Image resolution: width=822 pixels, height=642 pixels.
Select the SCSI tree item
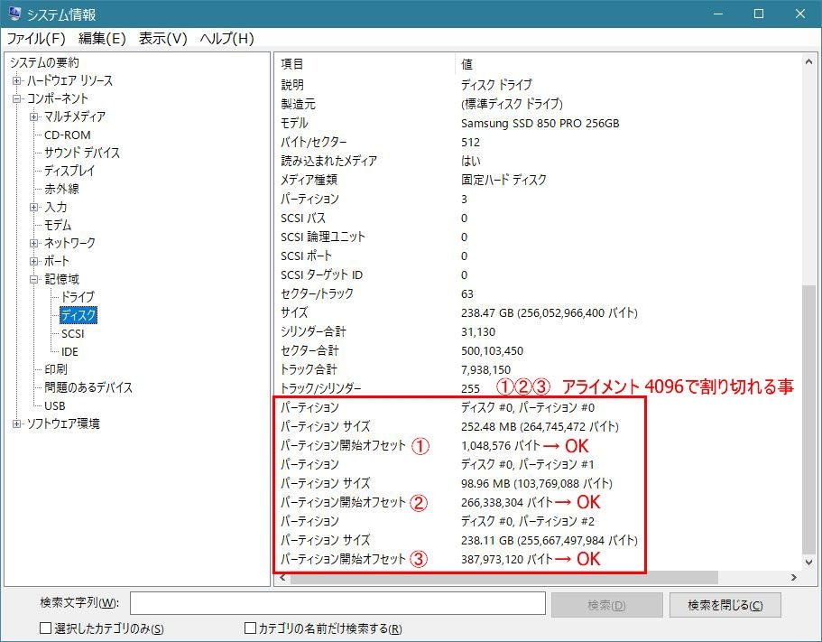[72, 333]
